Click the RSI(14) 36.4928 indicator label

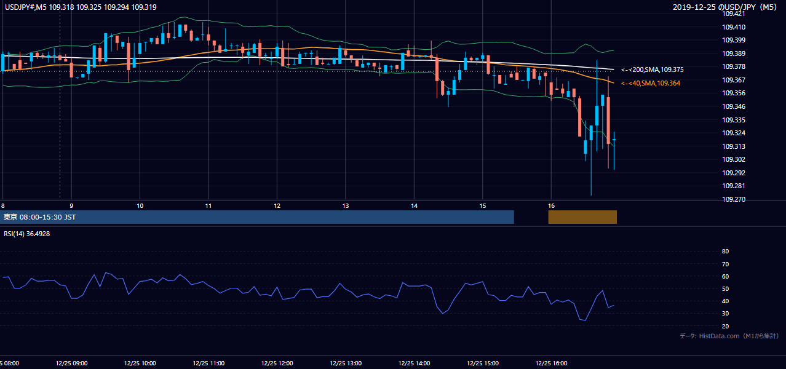27,234
